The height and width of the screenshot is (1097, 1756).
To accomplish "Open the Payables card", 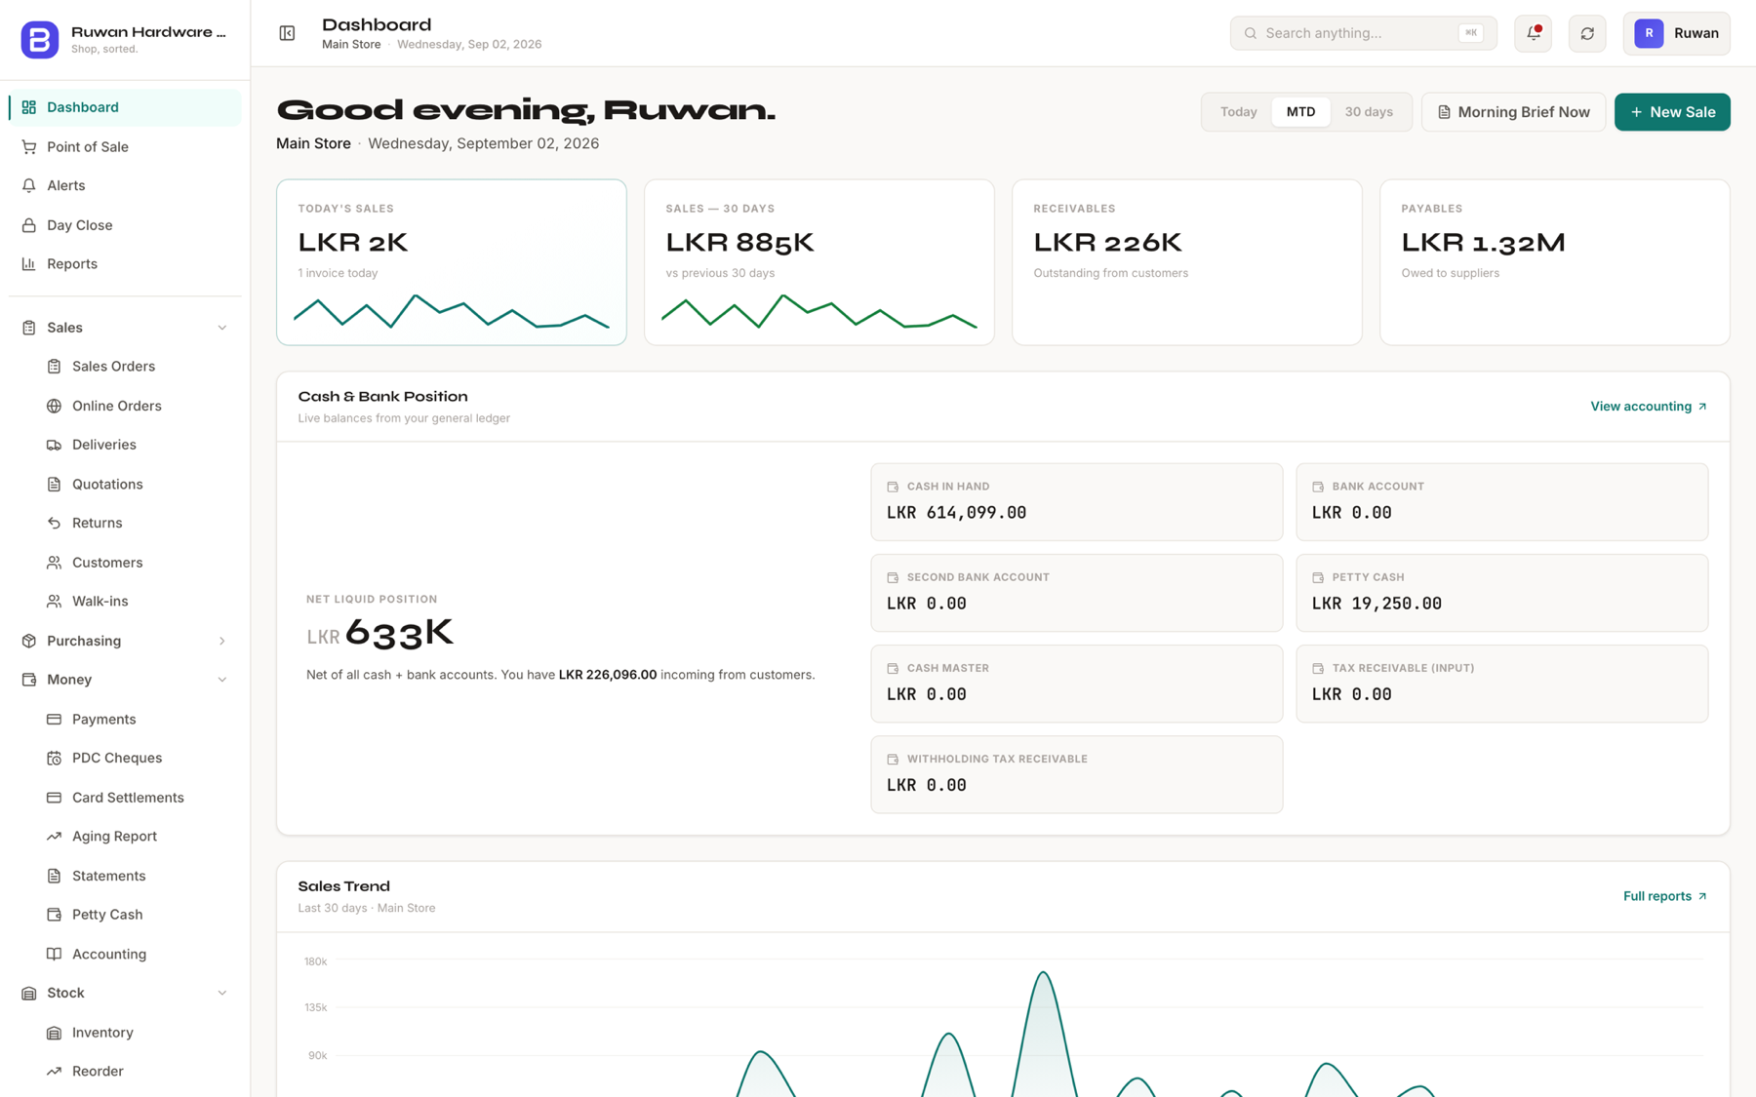I will point(1555,262).
